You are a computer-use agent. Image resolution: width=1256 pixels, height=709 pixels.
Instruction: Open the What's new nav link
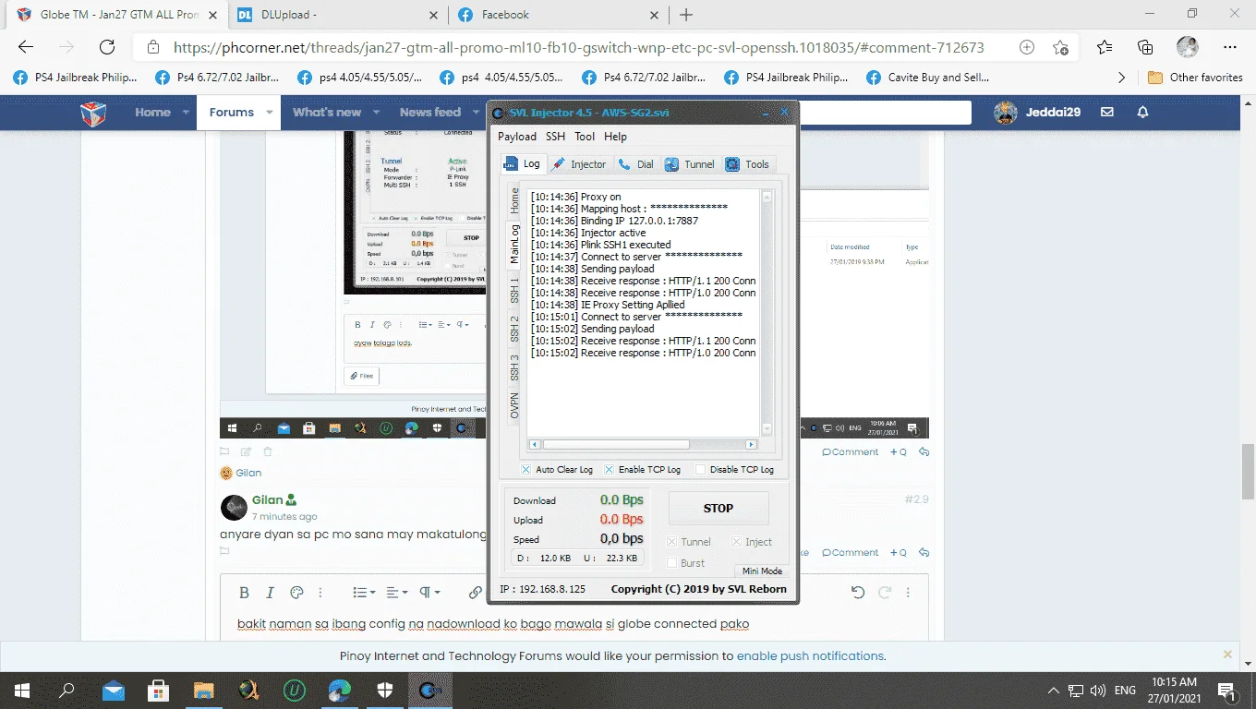(327, 113)
